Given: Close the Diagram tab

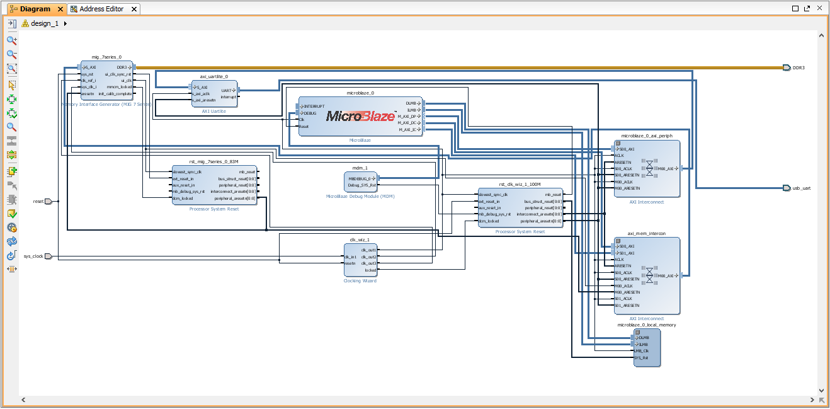Looking at the screenshot, I should point(60,9).
